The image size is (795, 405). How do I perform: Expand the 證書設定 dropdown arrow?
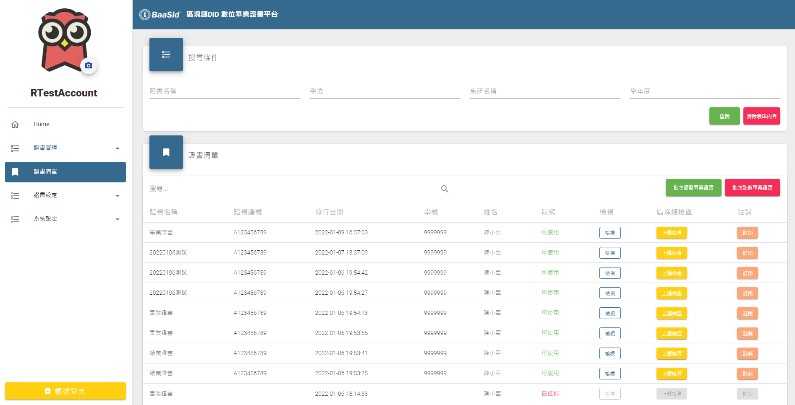point(118,196)
